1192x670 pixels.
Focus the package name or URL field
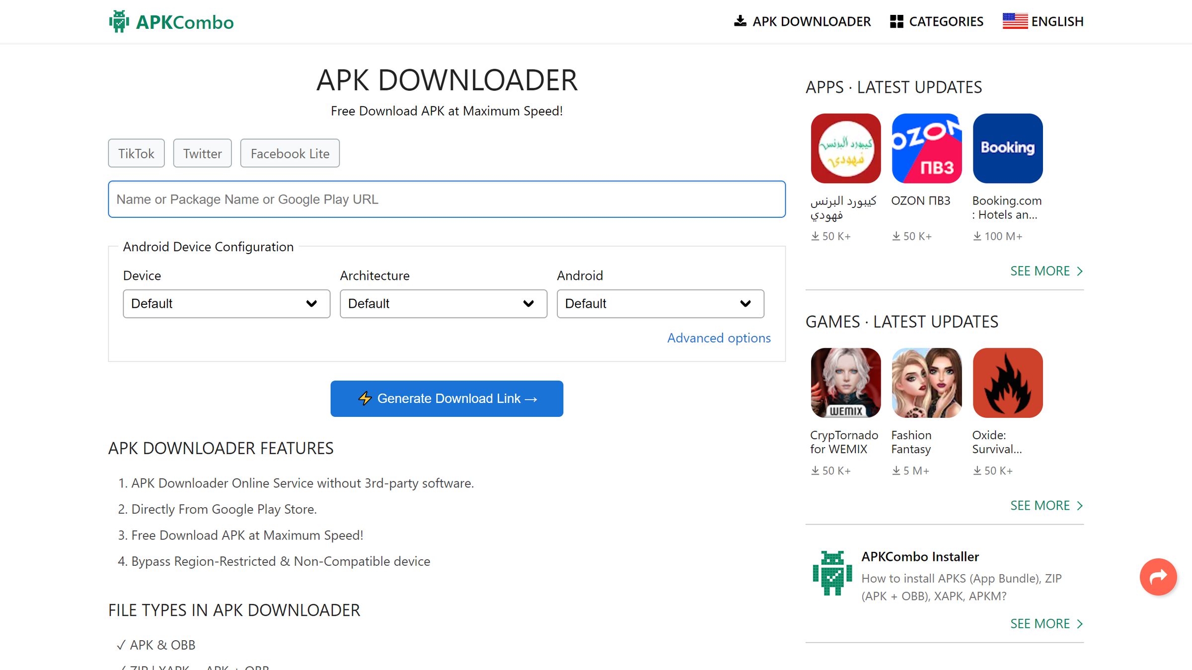point(447,199)
